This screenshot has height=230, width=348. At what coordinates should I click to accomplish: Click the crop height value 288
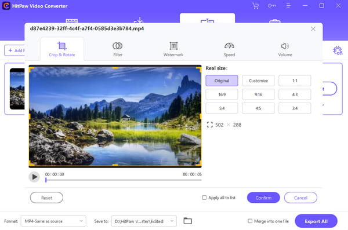[237, 125]
